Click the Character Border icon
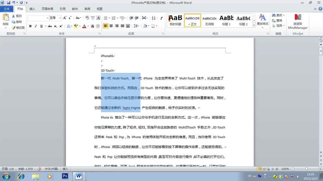Screen dimensions: 323x181 (98, 18)
